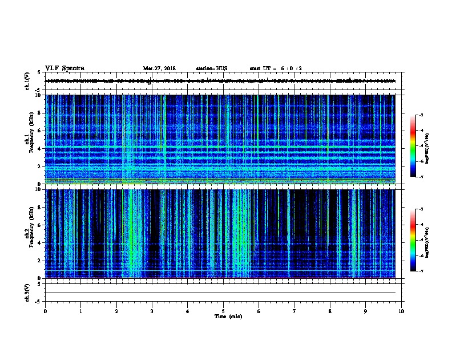The height and width of the screenshot is (349, 452).
Task: Click the ch.1 colorbar log(PSD) unit label
Action: point(427,149)
